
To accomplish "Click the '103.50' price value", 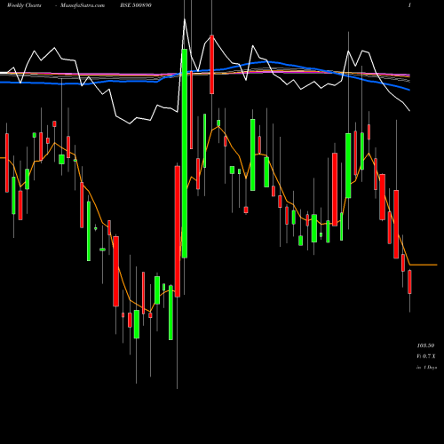I will [425, 345].
